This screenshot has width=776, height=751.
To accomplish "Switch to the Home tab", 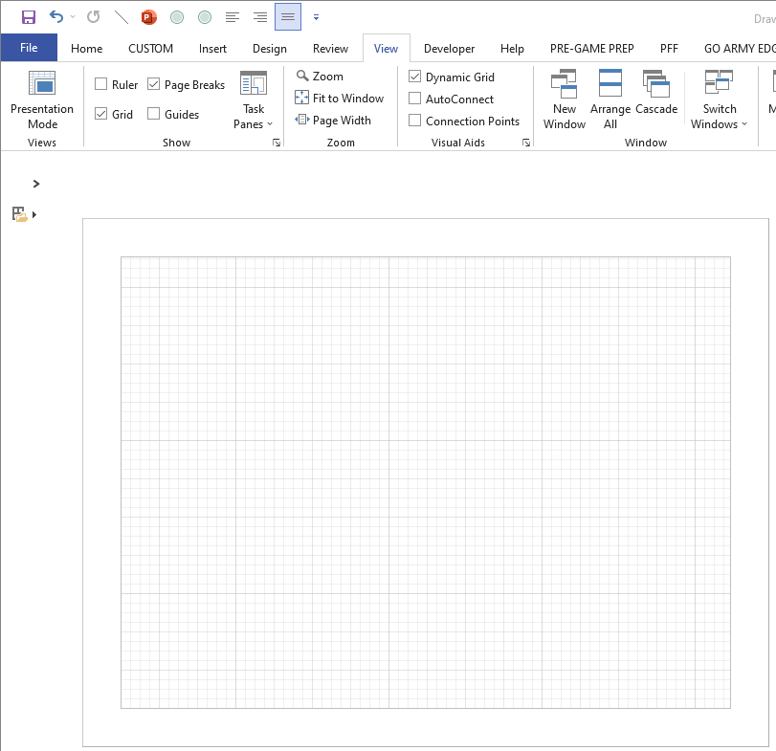I will (87, 49).
